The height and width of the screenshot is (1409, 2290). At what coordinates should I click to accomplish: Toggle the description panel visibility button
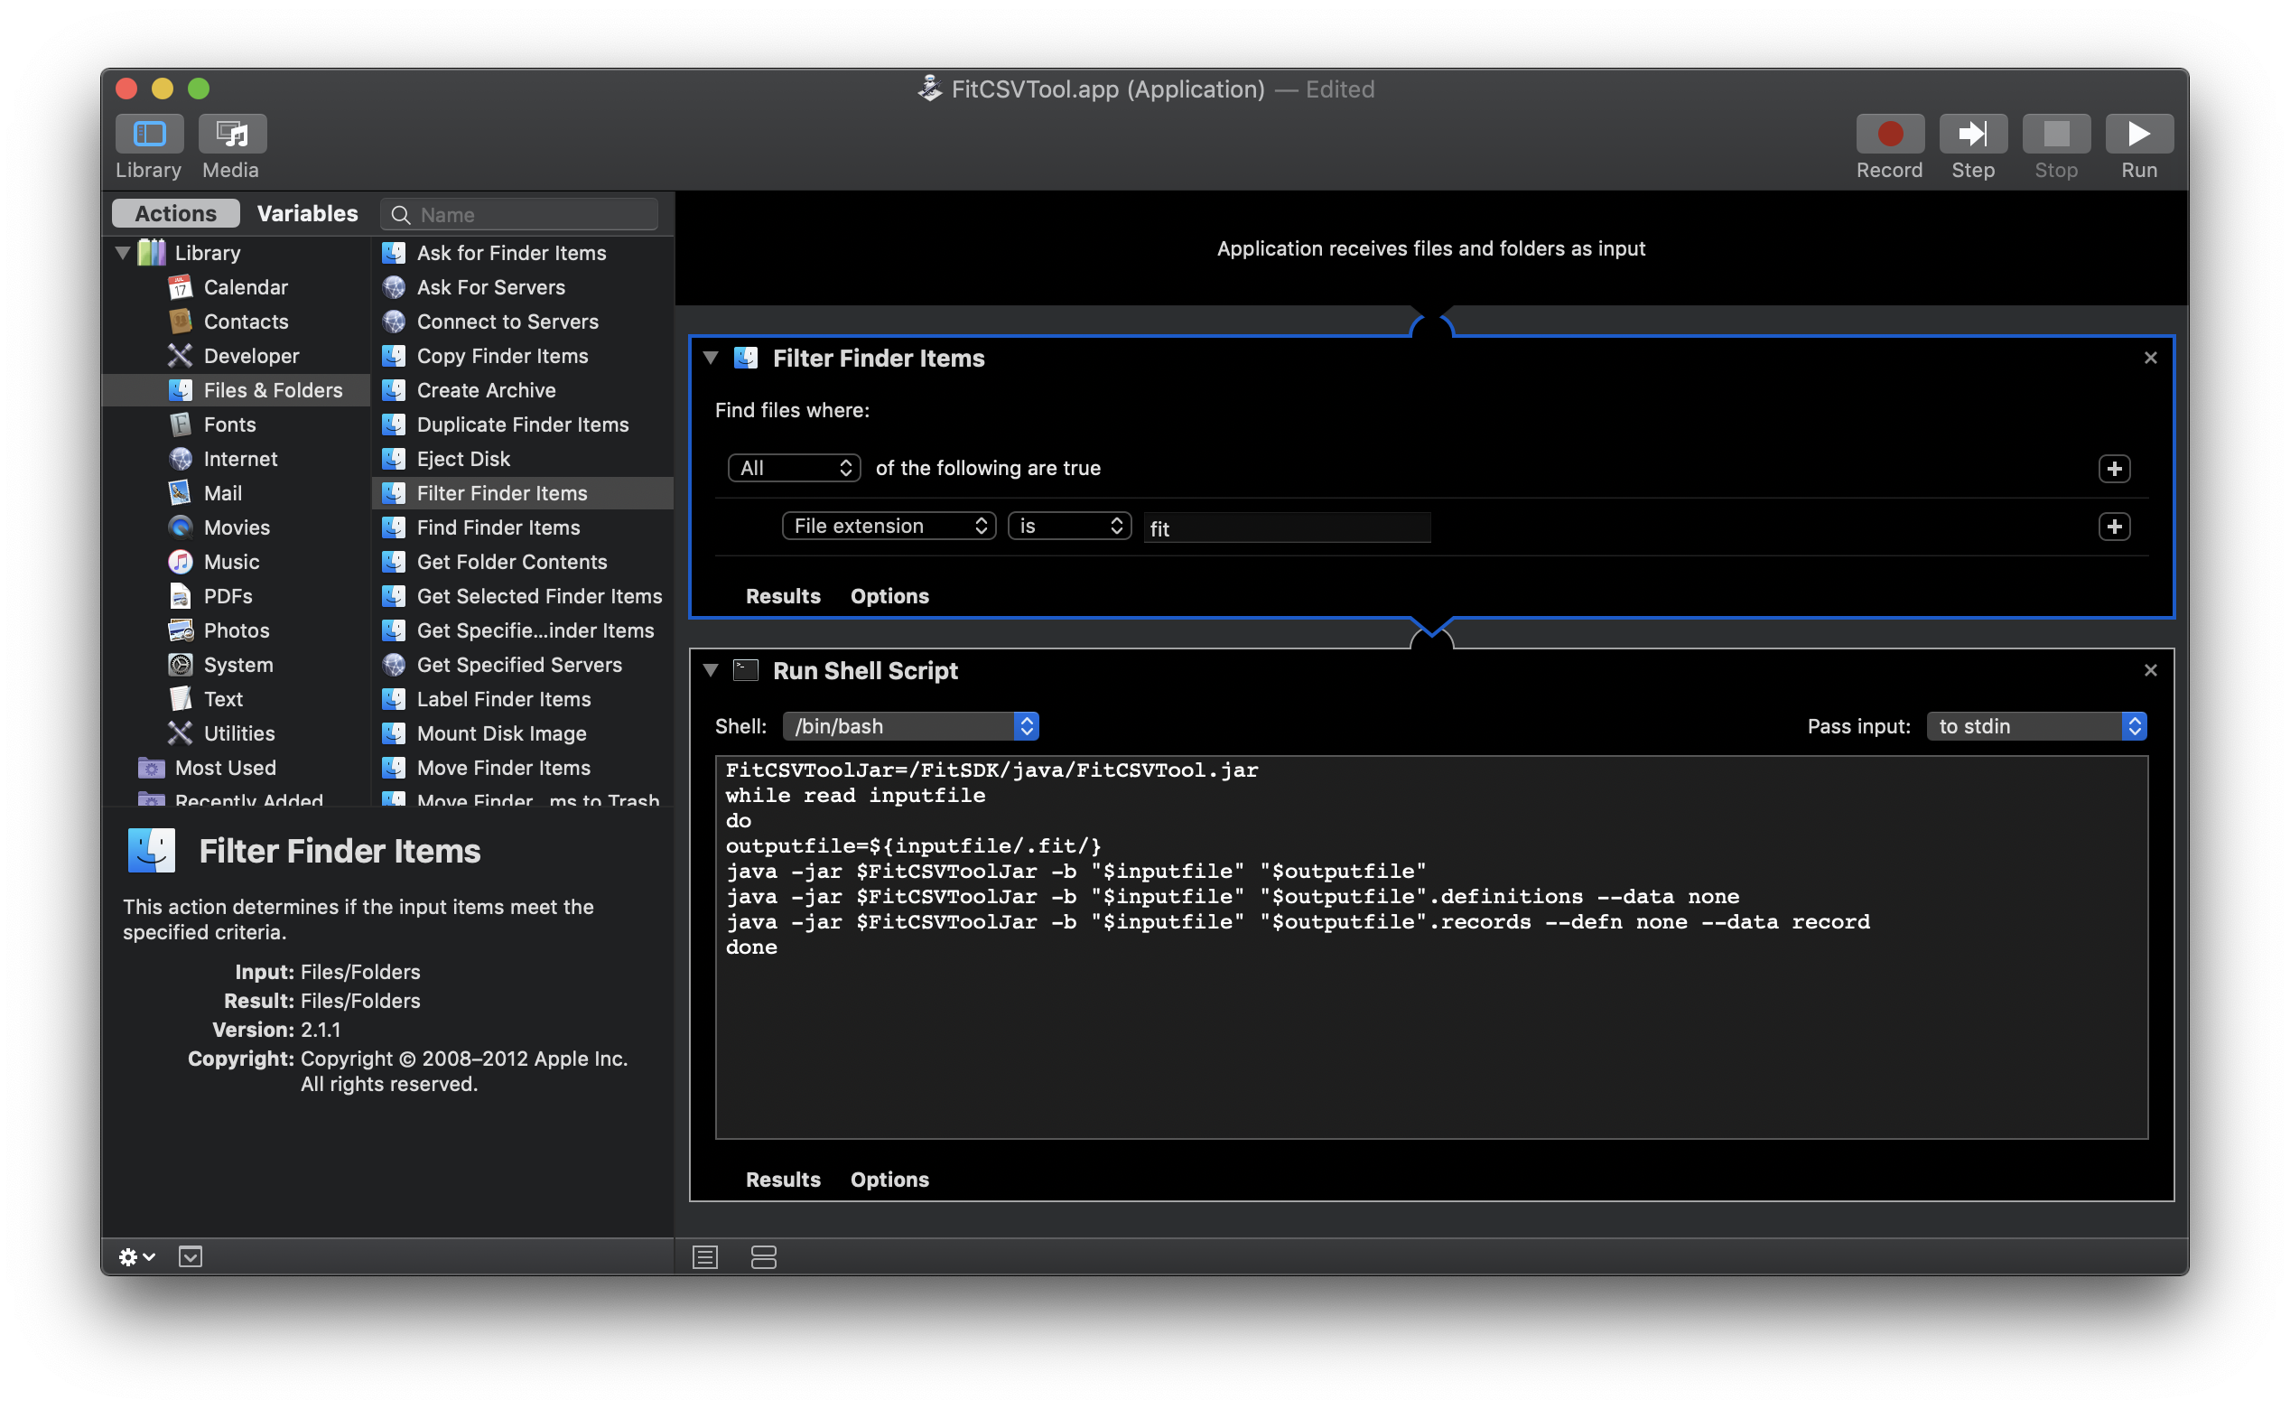pos(190,1257)
